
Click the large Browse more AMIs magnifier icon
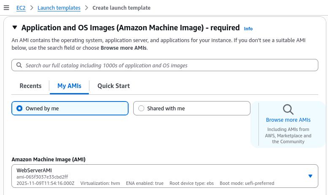pyautogui.click(x=288, y=110)
